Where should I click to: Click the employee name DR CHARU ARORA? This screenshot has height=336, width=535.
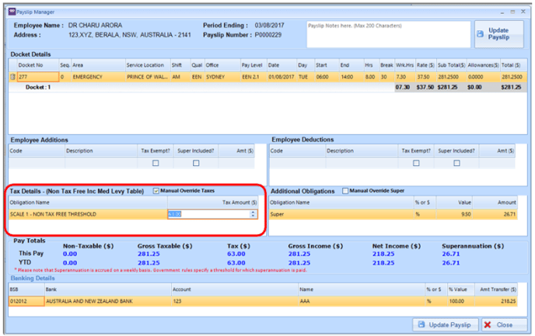point(95,25)
